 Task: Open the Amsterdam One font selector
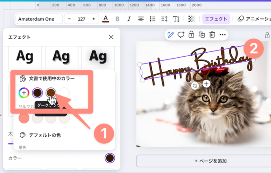click(x=39, y=19)
